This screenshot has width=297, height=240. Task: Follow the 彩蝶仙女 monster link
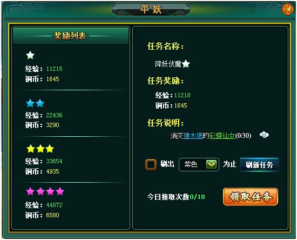click(x=222, y=135)
